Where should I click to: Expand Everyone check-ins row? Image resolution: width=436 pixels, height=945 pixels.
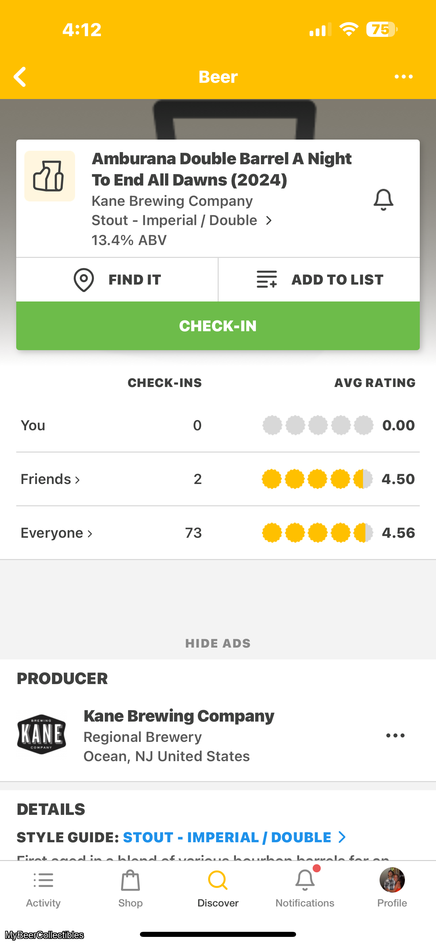pyautogui.click(x=56, y=533)
